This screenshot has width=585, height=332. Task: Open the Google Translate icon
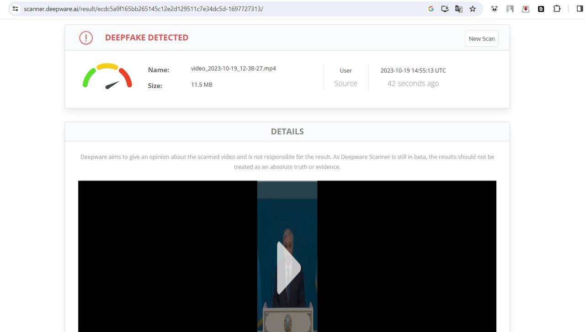(458, 9)
